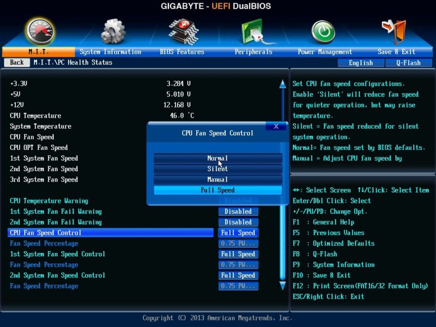Open the Peripherals tab
Viewport: 436px width, 327px height.
(x=253, y=52)
